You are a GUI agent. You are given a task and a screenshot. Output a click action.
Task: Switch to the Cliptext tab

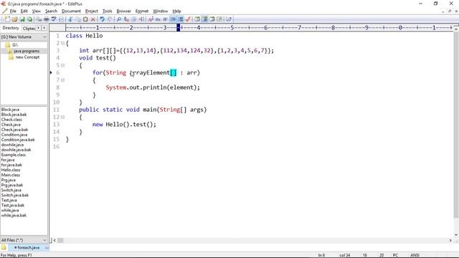tap(29, 28)
